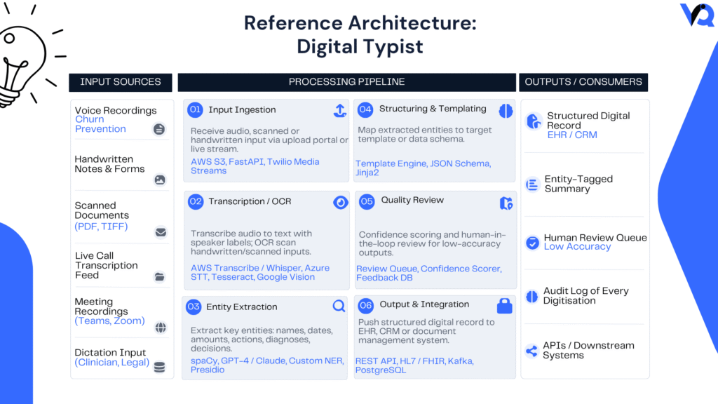Click the 'Entity-Tagged Summary' text
The height and width of the screenshot is (404, 718).
[x=578, y=184]
